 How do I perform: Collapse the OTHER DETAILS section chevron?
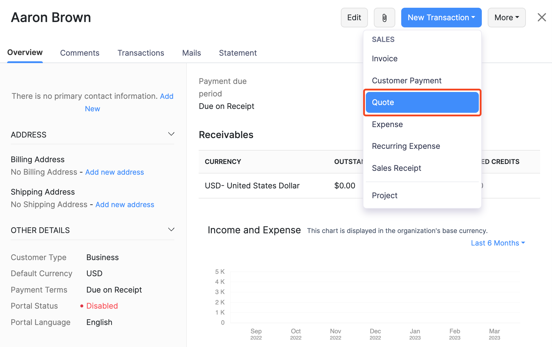[x=171, y=230]
